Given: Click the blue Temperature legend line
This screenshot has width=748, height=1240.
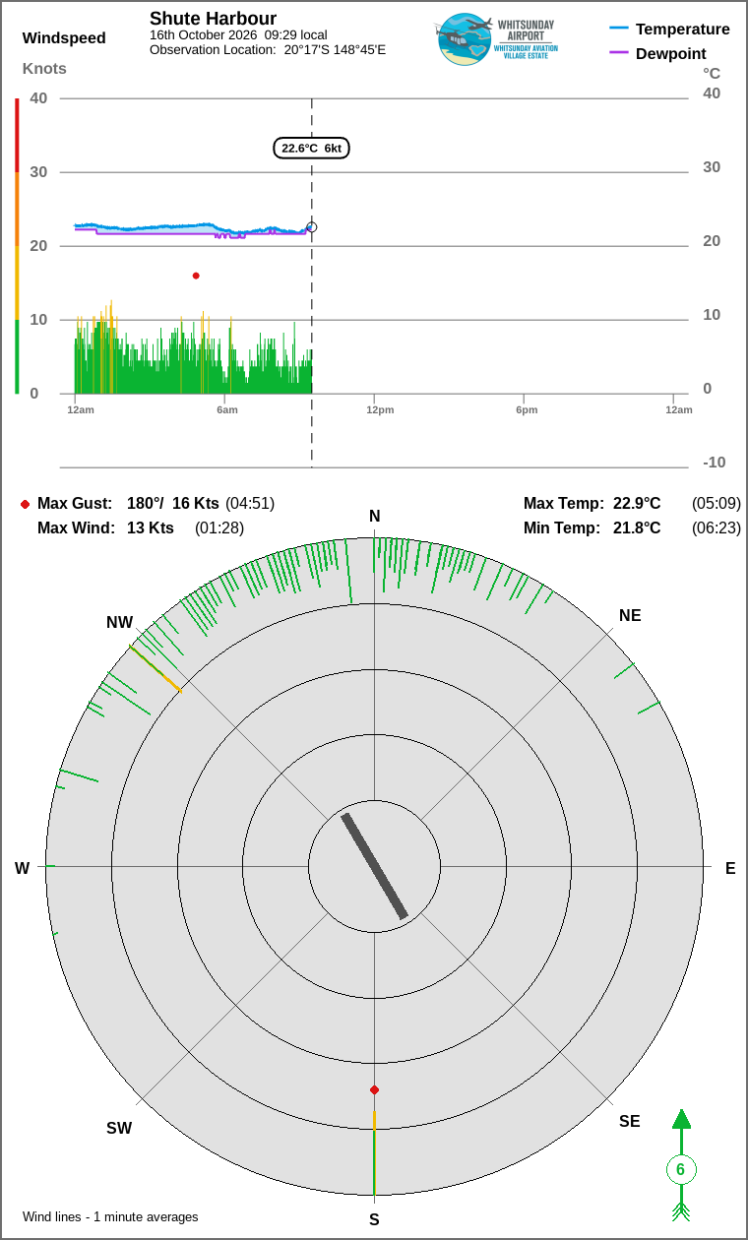Looking at the screenshot, I should point(619,29).
